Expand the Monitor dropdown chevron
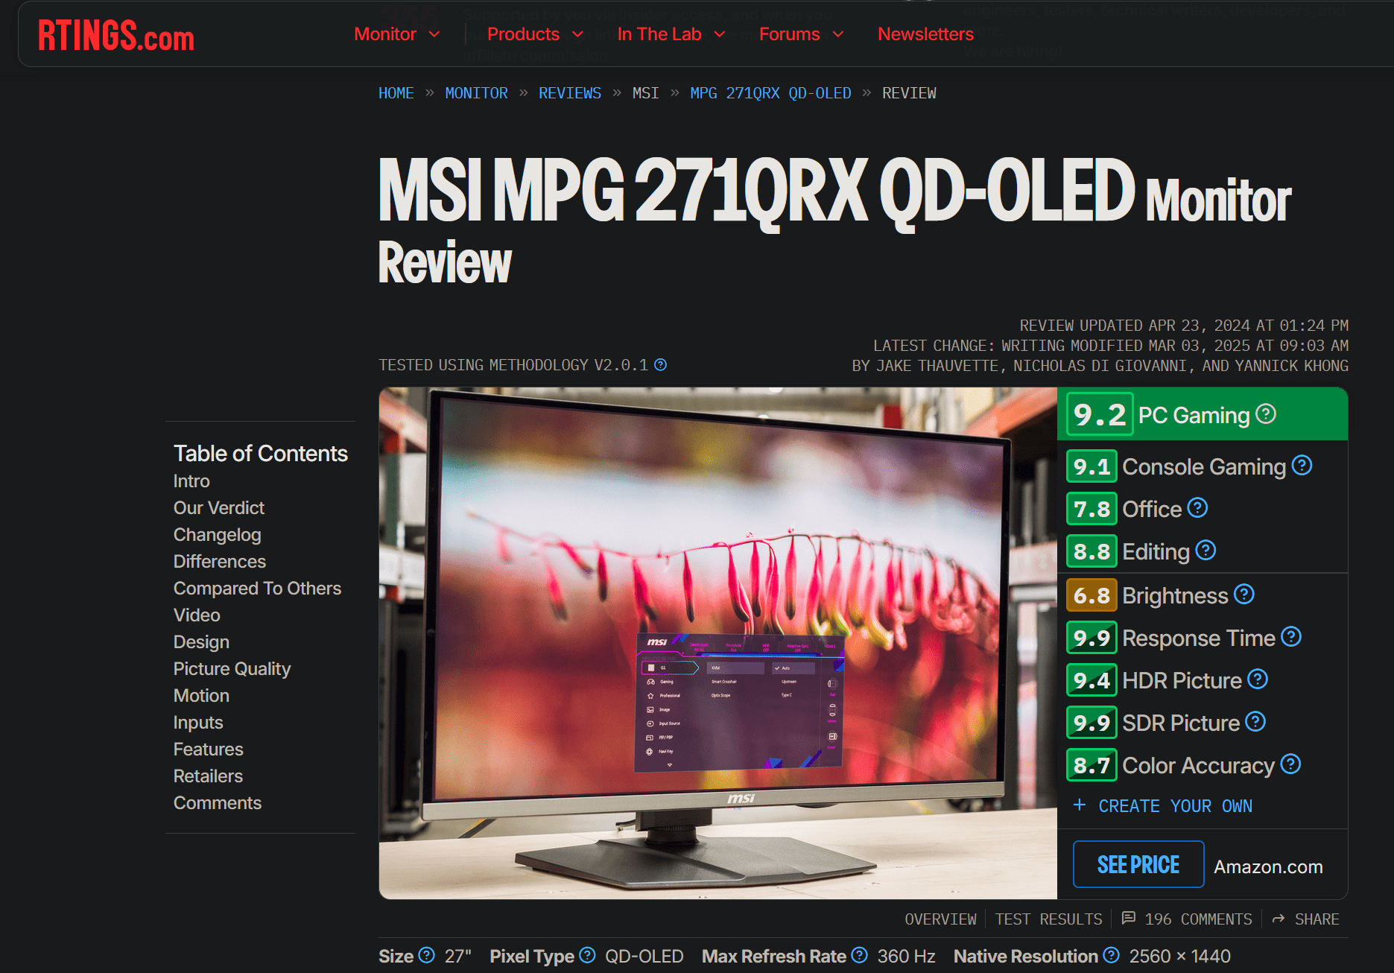 coord(434,34)
